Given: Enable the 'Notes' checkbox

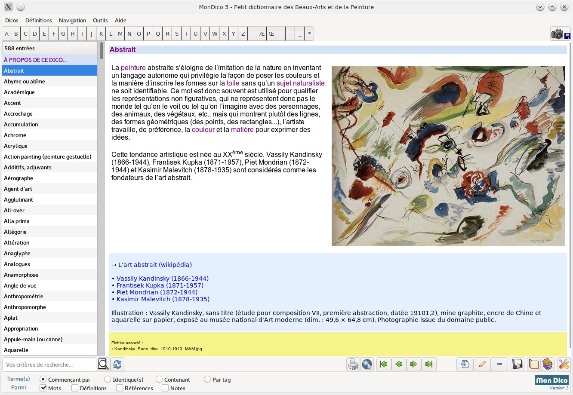Looking at the screenshot, I should click(174, 388).
